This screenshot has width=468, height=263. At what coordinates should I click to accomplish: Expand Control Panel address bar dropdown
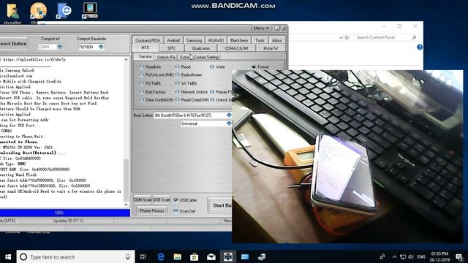[341, 37]
